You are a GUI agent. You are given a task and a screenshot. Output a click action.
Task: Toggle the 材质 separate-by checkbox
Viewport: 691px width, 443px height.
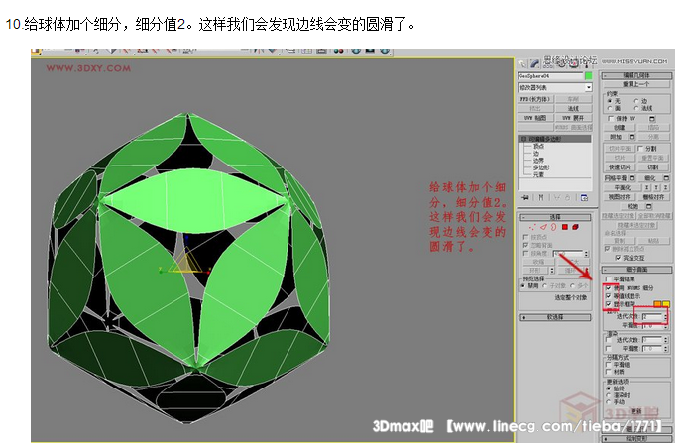pos(609,372)
